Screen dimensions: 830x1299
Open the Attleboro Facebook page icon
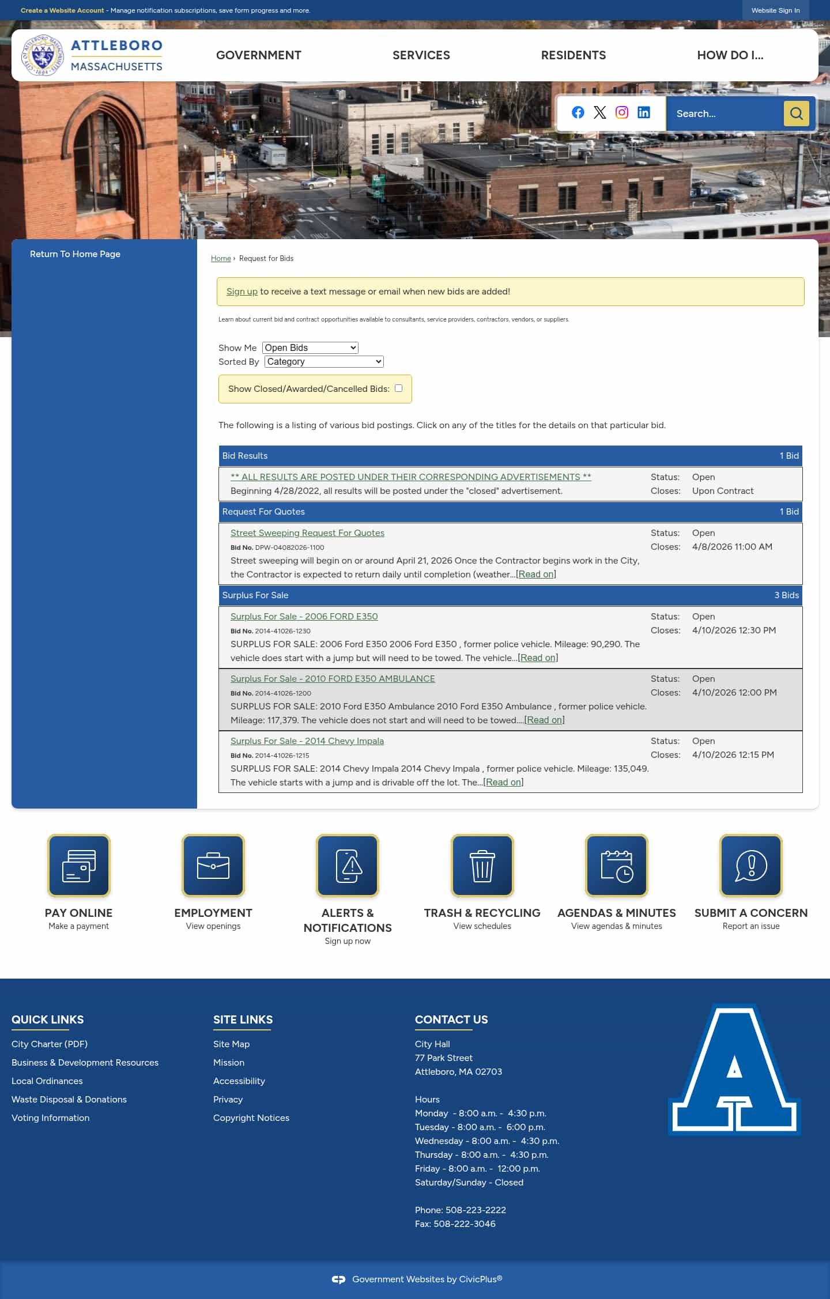[578, 112]
